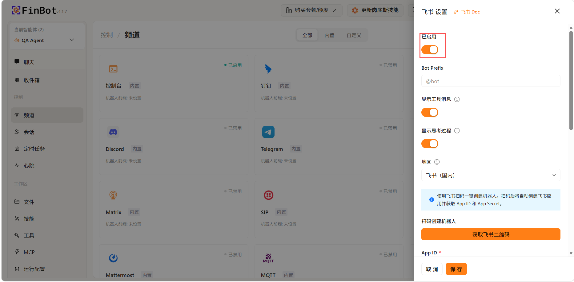Screen dimensions: 574x282
Task: Click info icon next to 显示工具消息
Action: click(457, 99)
